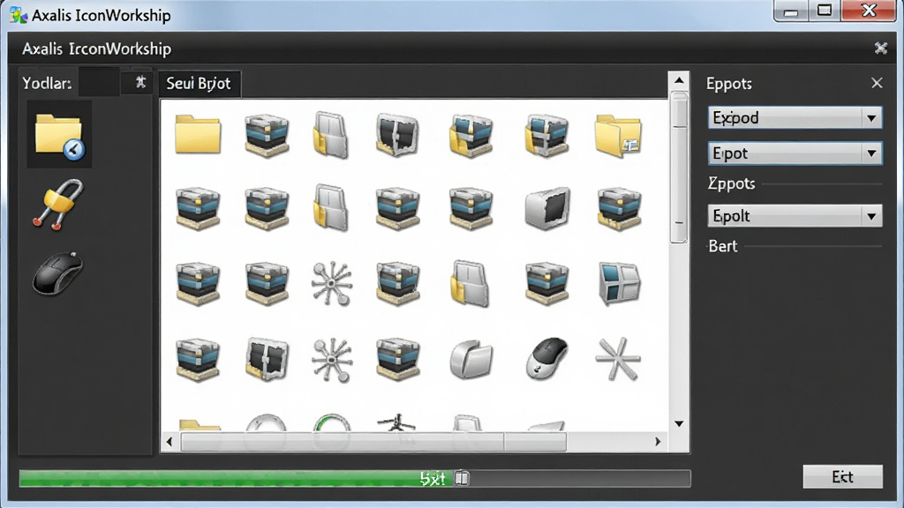The width and height of the screenshot is (904, 508).
Task: Select silver document with folder icon in first row
Action: tap(330, 135)
